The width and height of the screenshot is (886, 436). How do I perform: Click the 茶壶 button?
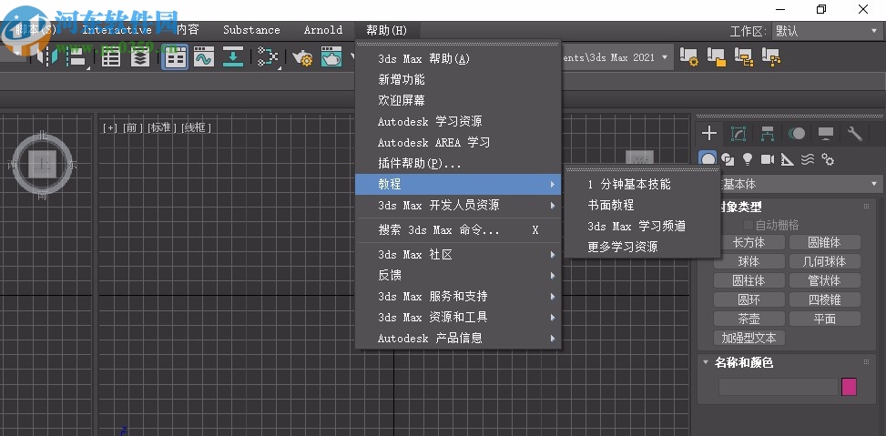coord(749,319)
